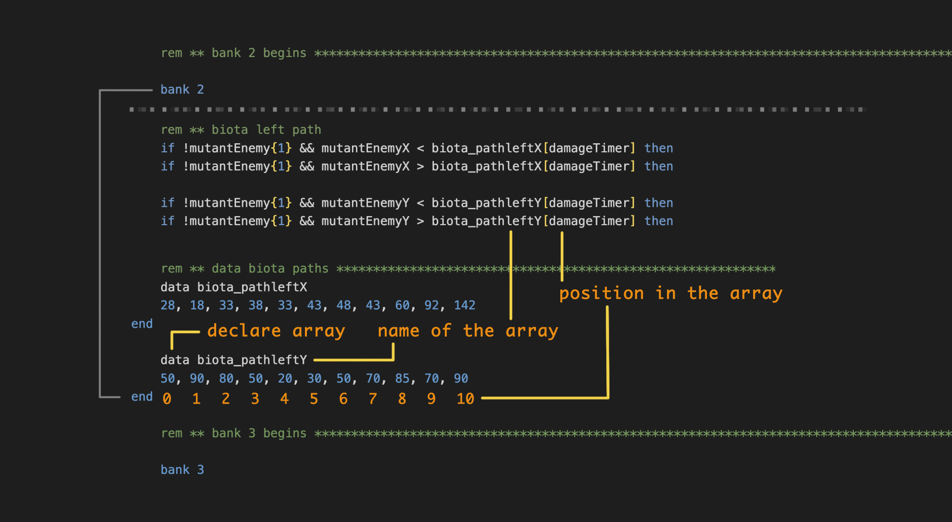Select the second 'end' keyword
952x522 pixels.
(142, 397)
